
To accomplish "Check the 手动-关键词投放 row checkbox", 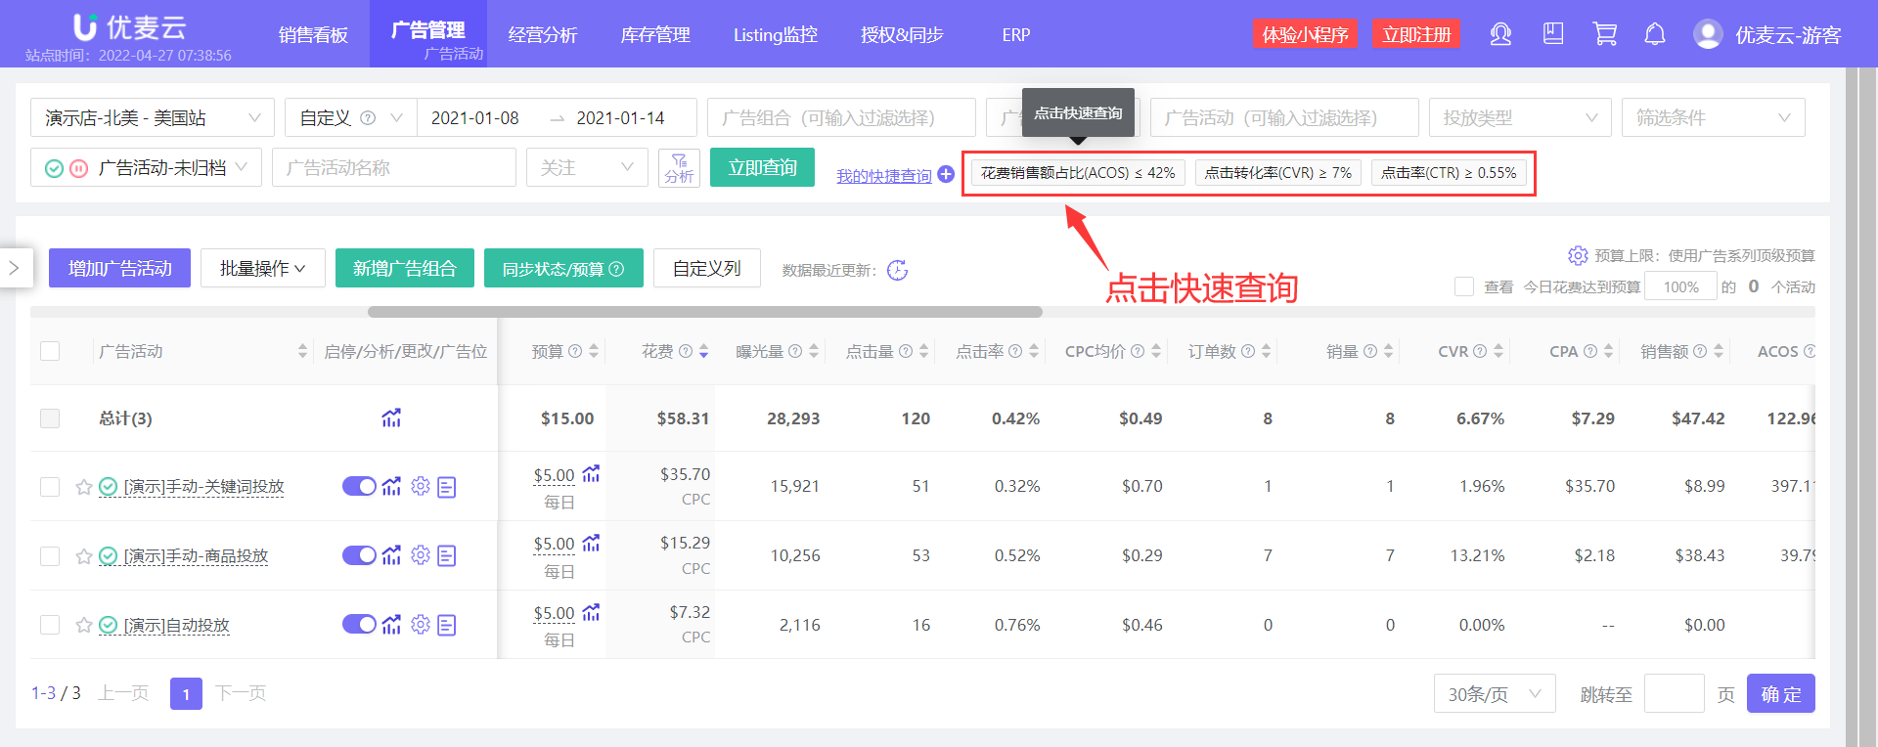I will click(50, 487).
